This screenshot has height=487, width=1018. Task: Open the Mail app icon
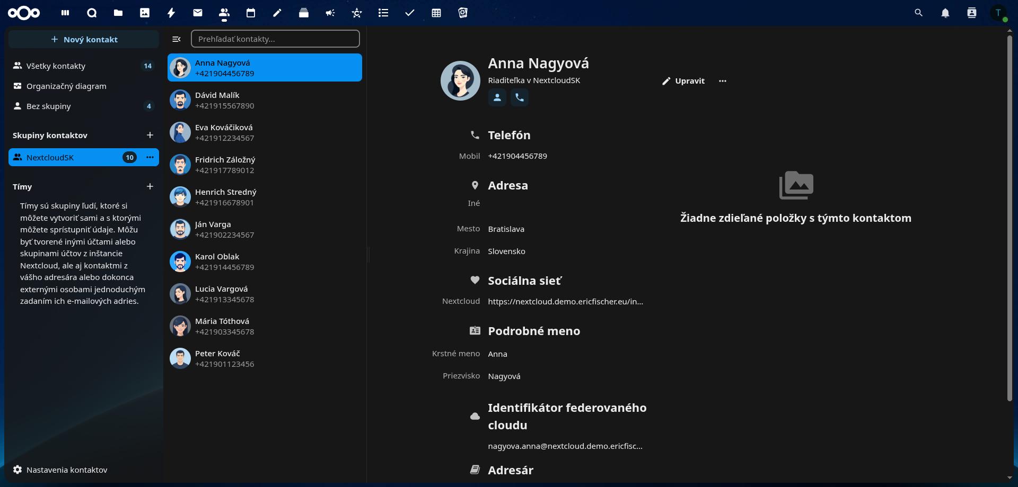click(197, 13)
